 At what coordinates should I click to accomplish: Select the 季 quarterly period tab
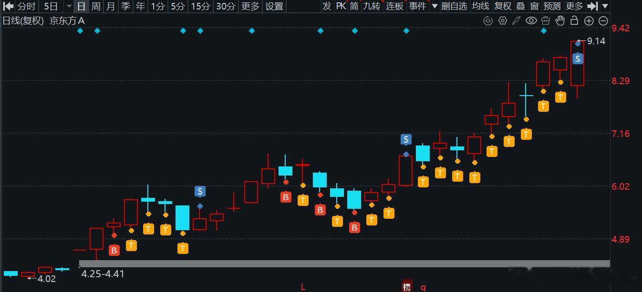click(x=125, y=6)
